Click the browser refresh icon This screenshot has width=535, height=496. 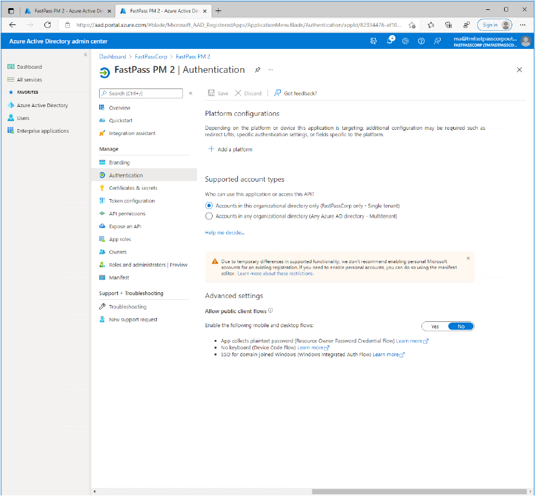coord(48,24)
